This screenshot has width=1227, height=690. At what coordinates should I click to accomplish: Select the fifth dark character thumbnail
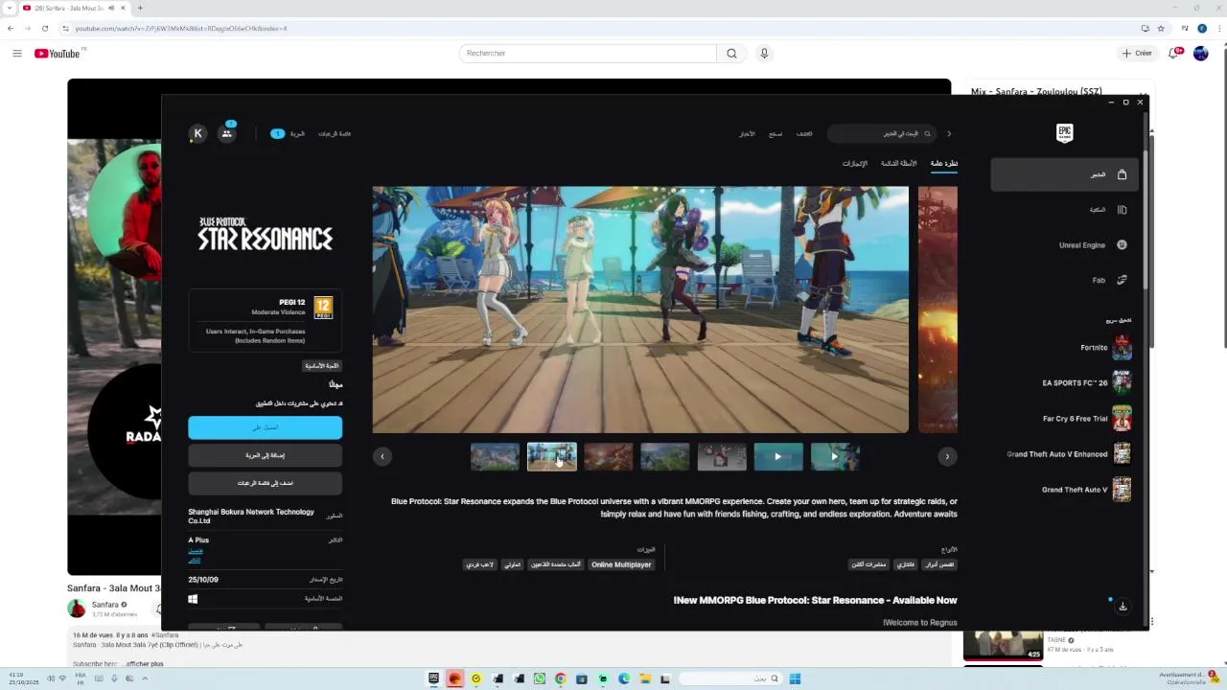tap(722, 456)
